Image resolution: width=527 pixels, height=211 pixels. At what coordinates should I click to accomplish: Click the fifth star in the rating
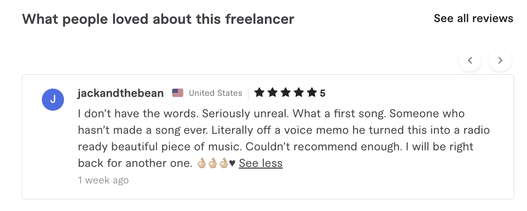pos(312,92)
